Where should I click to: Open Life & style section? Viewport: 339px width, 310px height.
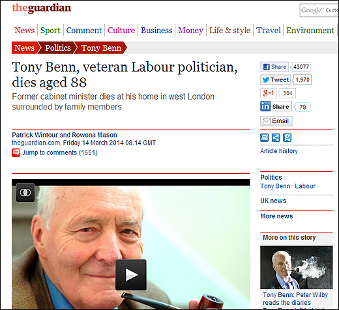click(x=229, y=30)
